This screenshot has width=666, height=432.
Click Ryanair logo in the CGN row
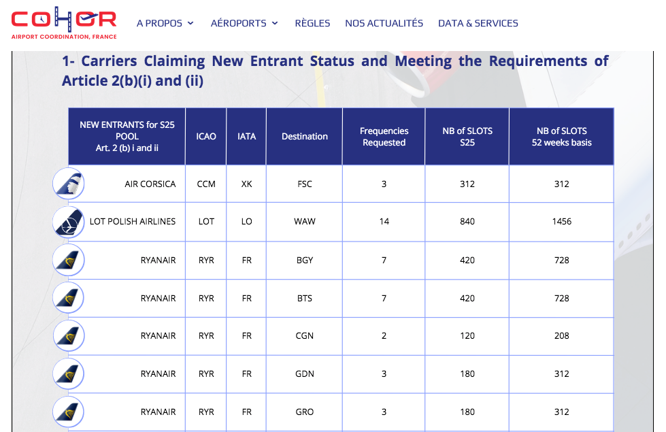click(69, 336)
